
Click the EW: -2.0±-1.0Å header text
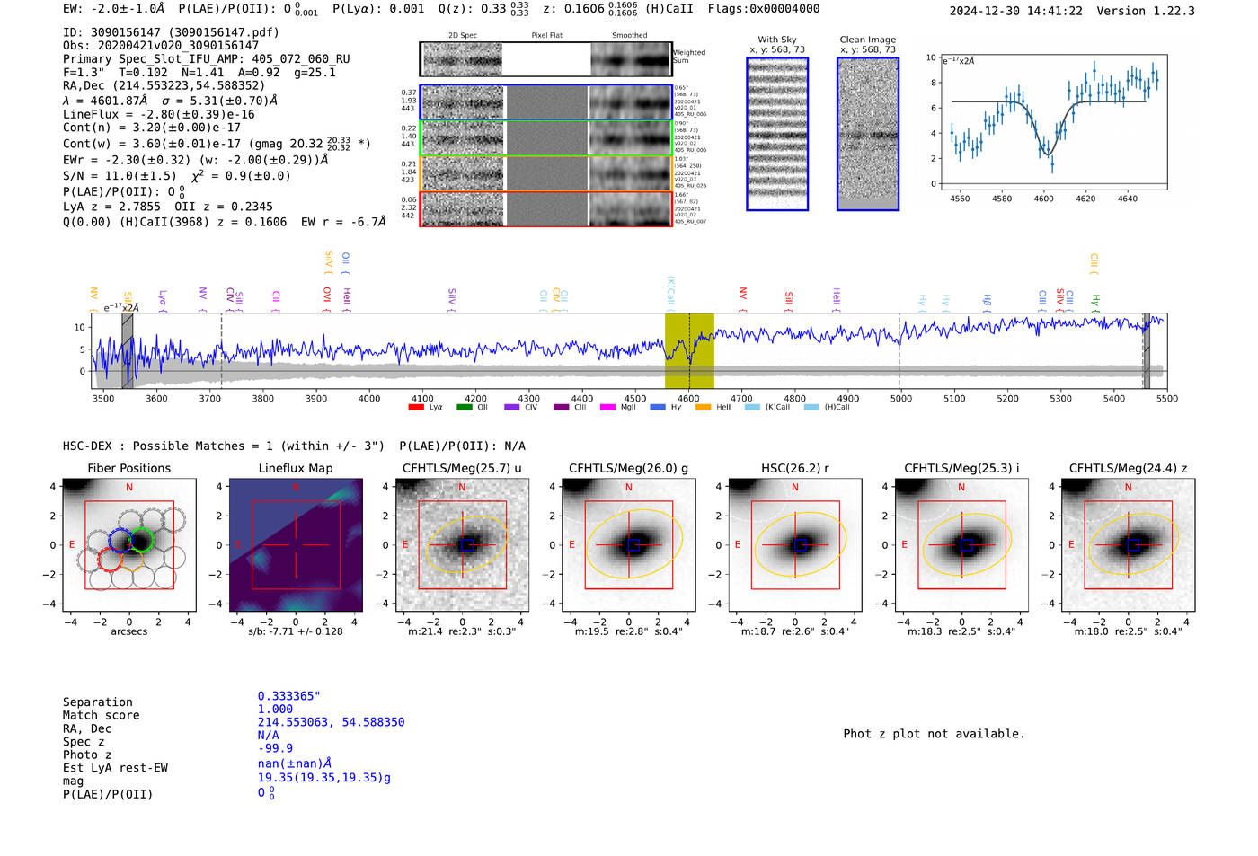114,8
